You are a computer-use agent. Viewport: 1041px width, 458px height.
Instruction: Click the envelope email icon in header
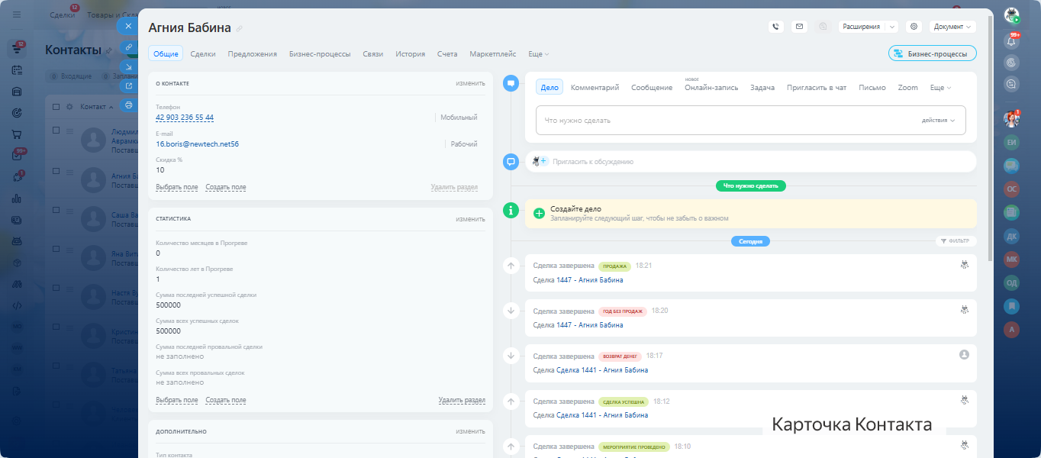point(799,27)
